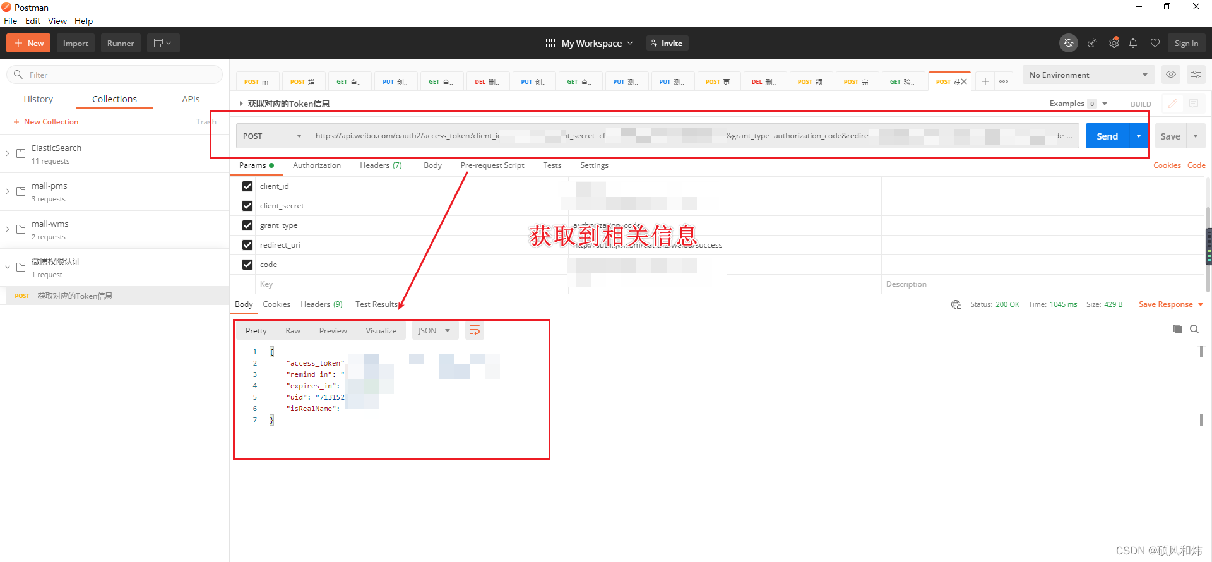Open the capture requests satellite icon
This screenshot has width=1212, height=562.
coord(1092,43)
